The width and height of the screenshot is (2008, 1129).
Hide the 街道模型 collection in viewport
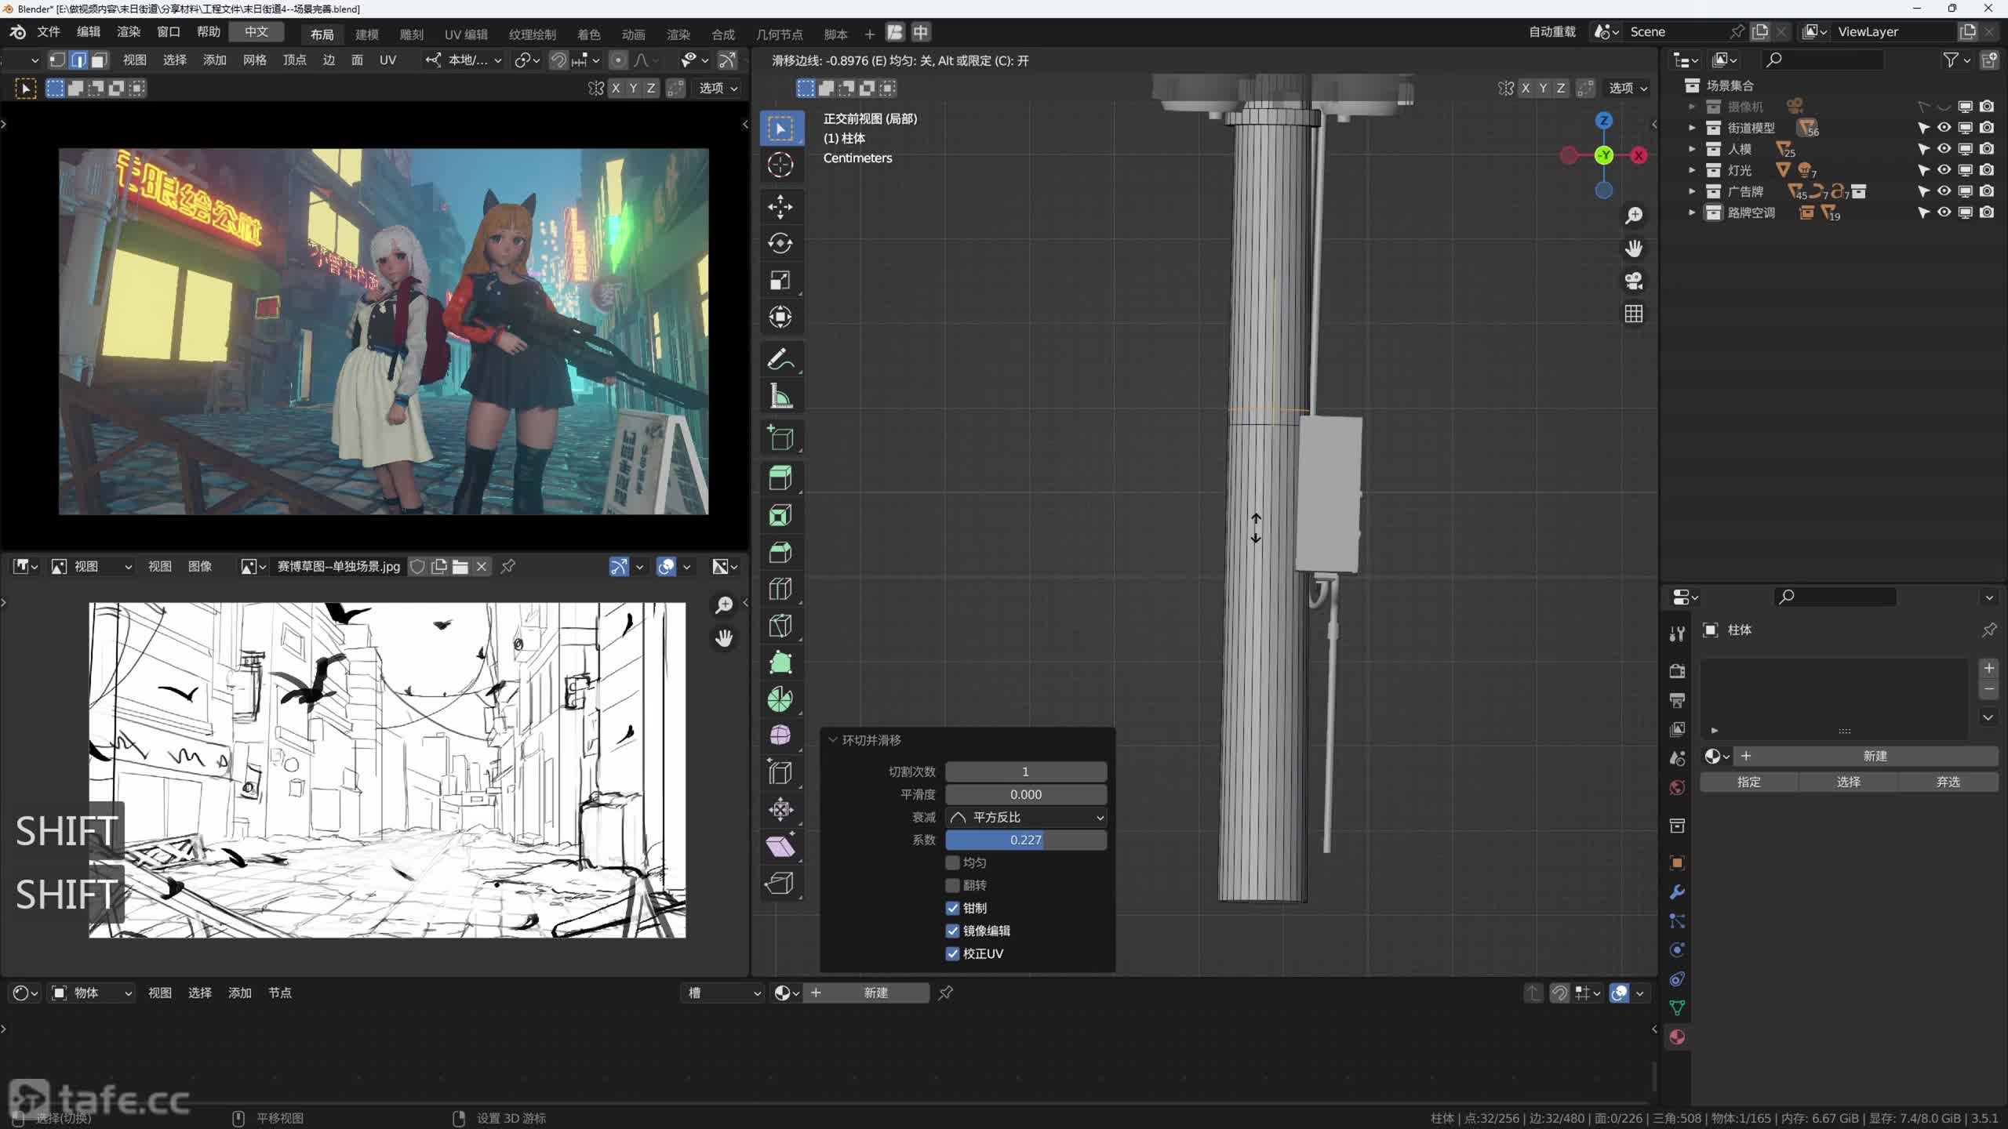click(1944, 128)
